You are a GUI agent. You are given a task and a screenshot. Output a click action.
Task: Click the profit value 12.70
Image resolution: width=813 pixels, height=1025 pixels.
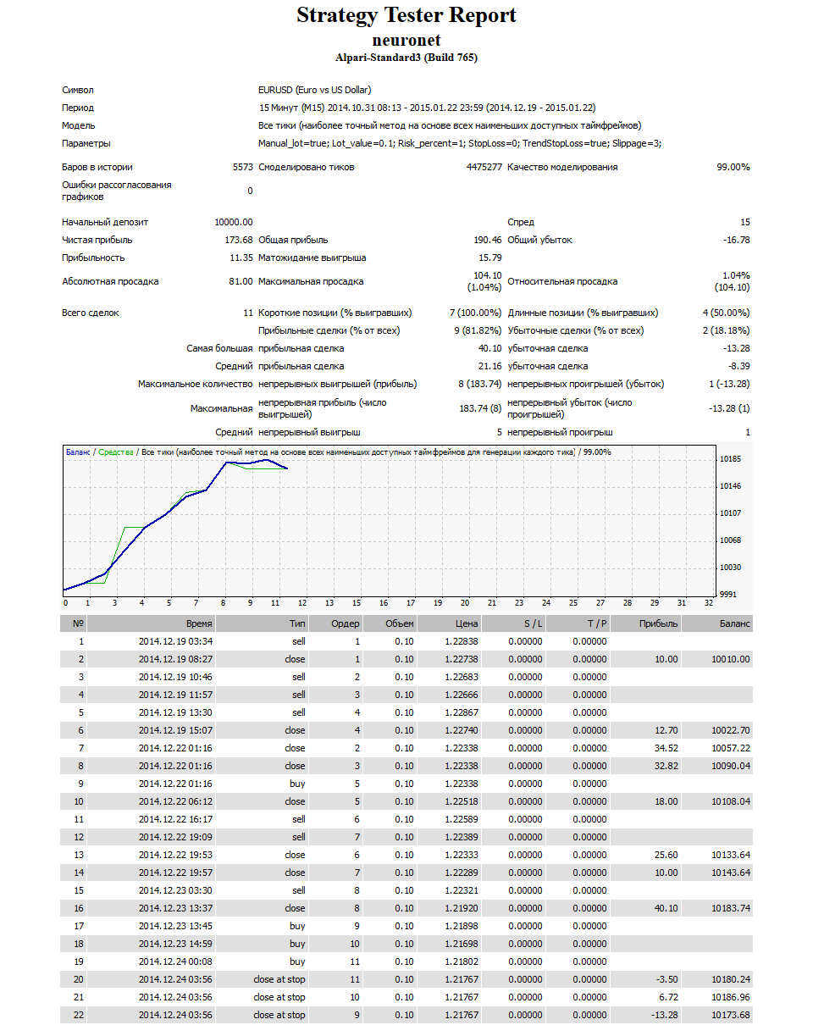(666, 730)
